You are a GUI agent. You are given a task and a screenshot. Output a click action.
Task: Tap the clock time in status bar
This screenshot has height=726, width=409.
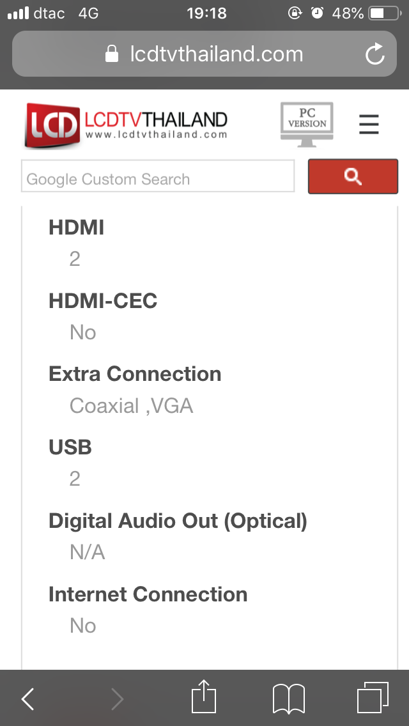pyautogui.click(x=206, y=13)
